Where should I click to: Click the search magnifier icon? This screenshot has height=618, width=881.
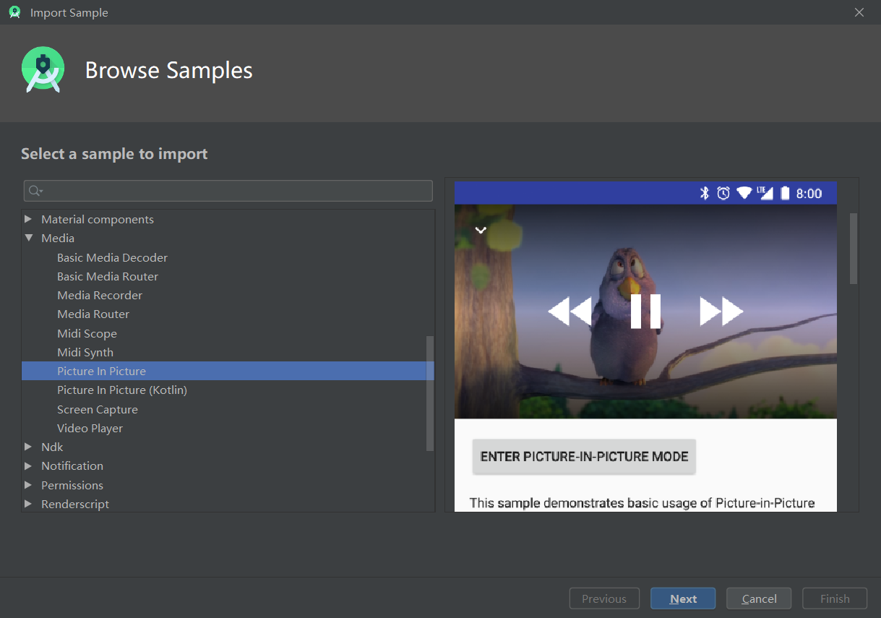point(35,191)
